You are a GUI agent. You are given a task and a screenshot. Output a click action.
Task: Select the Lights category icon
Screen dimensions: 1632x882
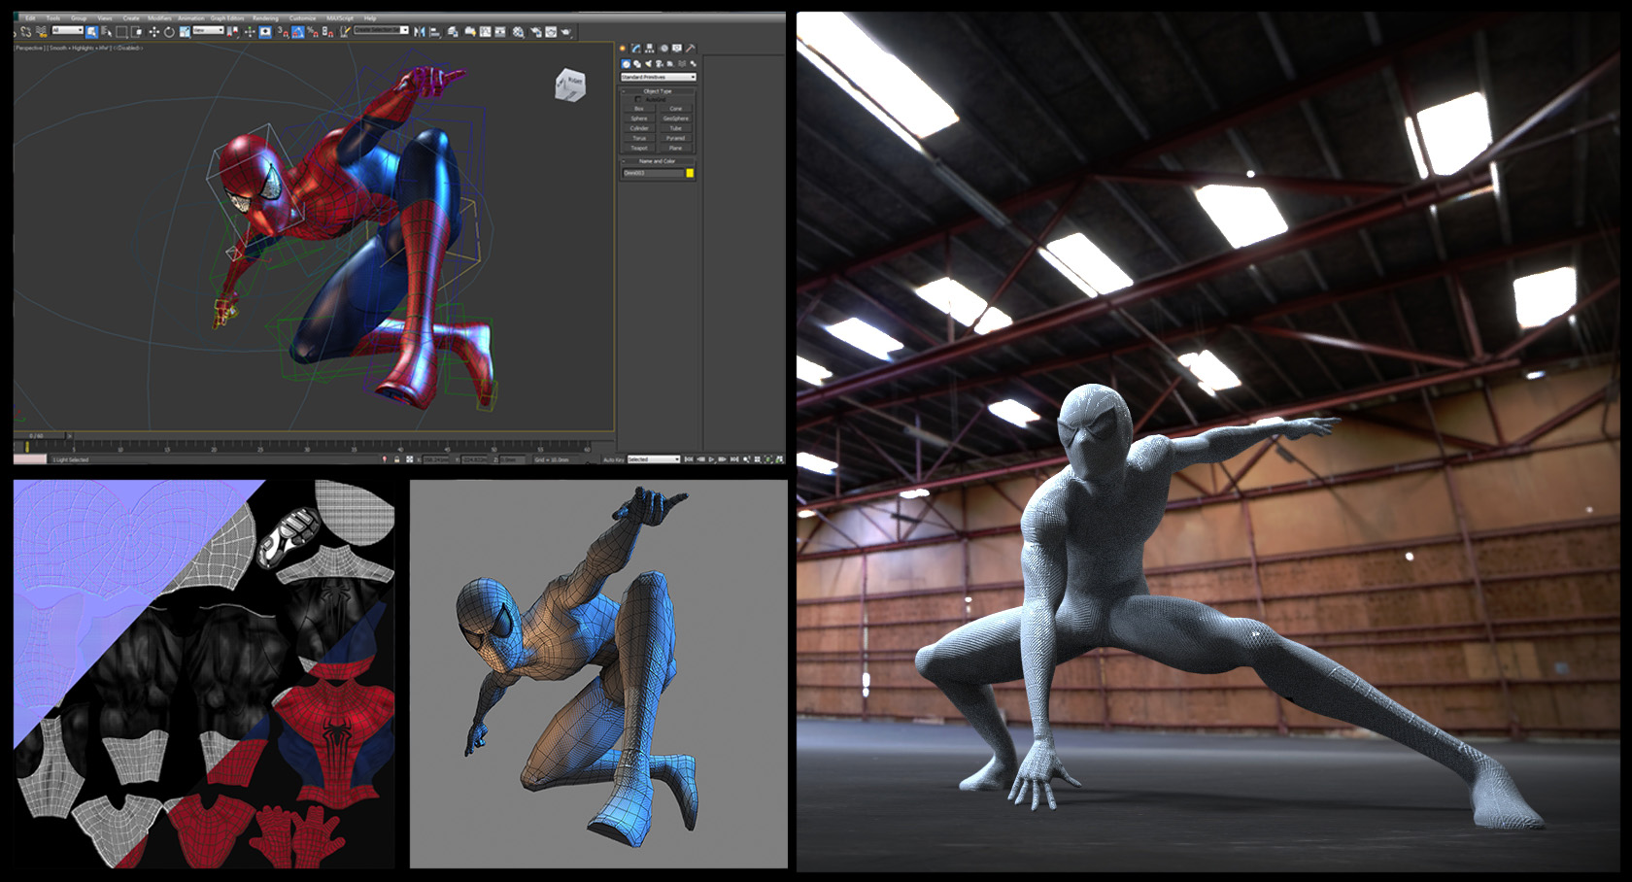coord(649,64)
